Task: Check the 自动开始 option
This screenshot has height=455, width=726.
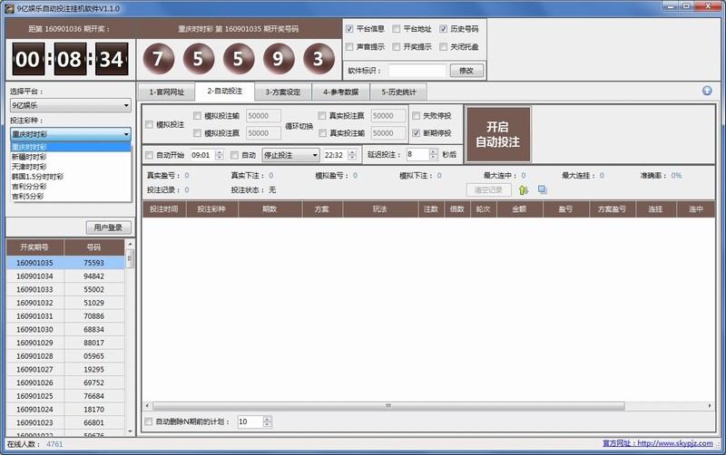Action: pyautogui.click(x=150, y=155)
